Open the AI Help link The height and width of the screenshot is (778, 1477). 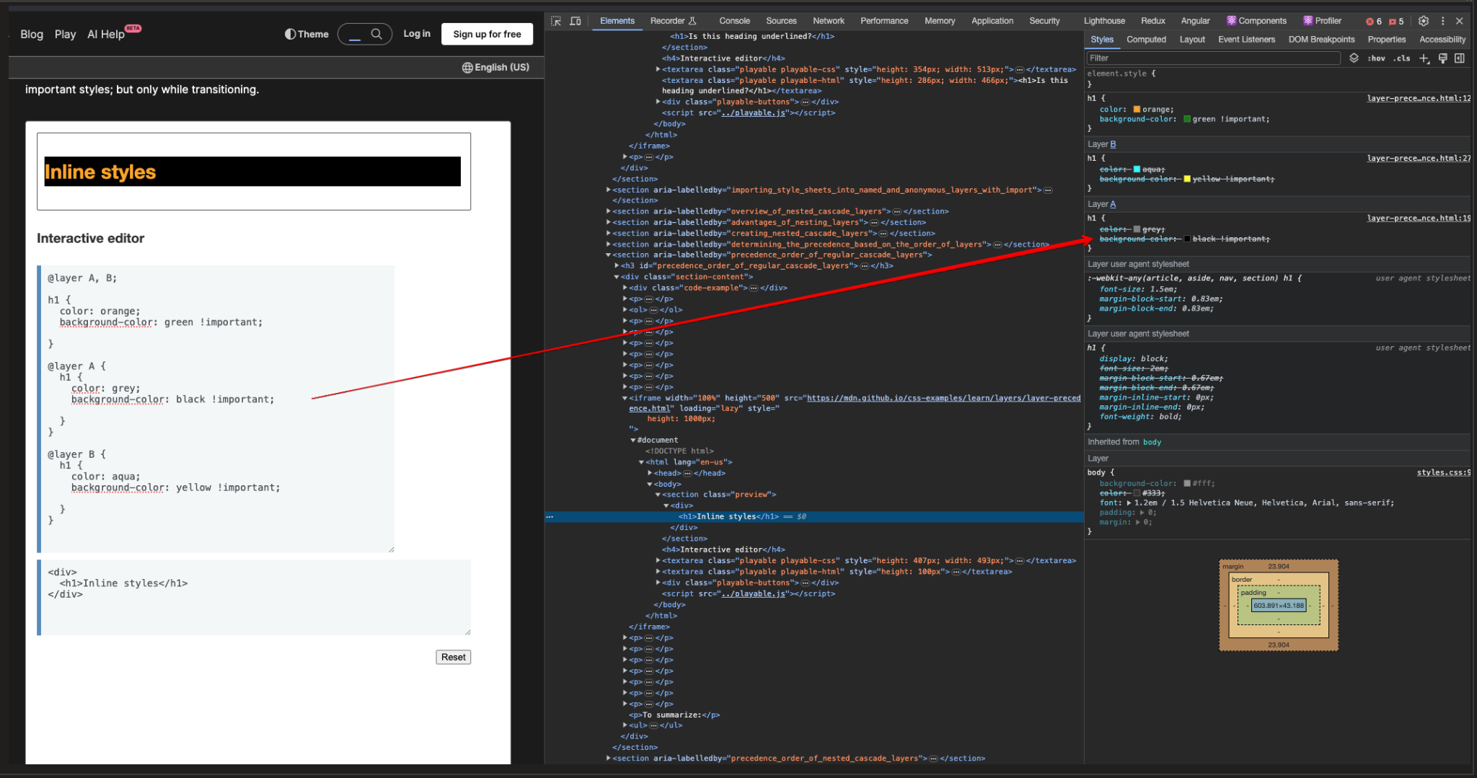pos(106,35)
